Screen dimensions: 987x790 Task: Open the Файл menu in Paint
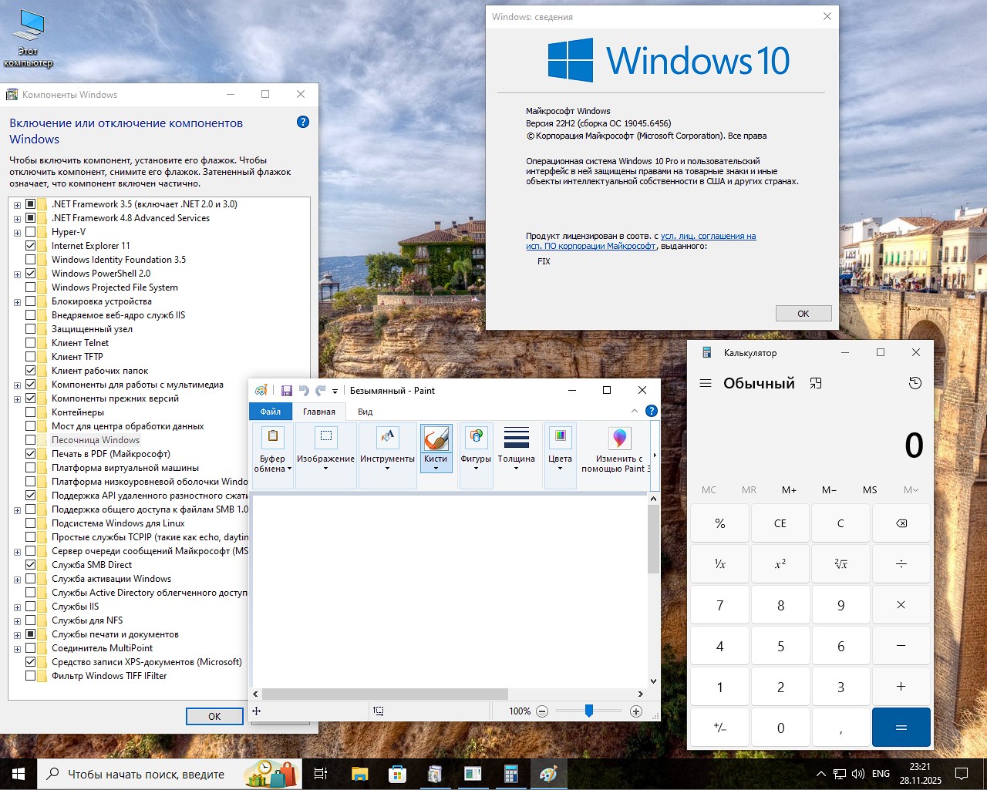coord(271,411)
